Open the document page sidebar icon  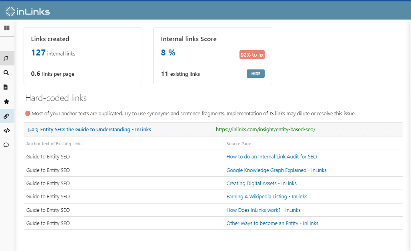(6, 87)
